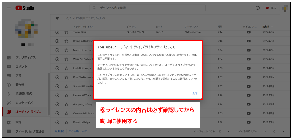The height and width of the screenshot is (140, 292).
Task: Star the When You're Not track
Action: coord(66,59)
